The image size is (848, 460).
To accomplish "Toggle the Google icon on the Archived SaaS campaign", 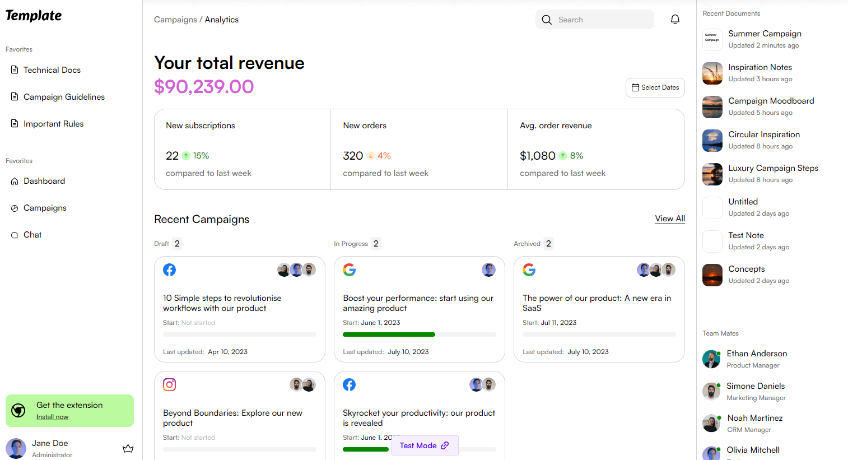I will [x=529, y=270].
